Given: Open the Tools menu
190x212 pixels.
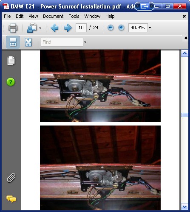Looking at the screenshot, I should tap(74, 16).
